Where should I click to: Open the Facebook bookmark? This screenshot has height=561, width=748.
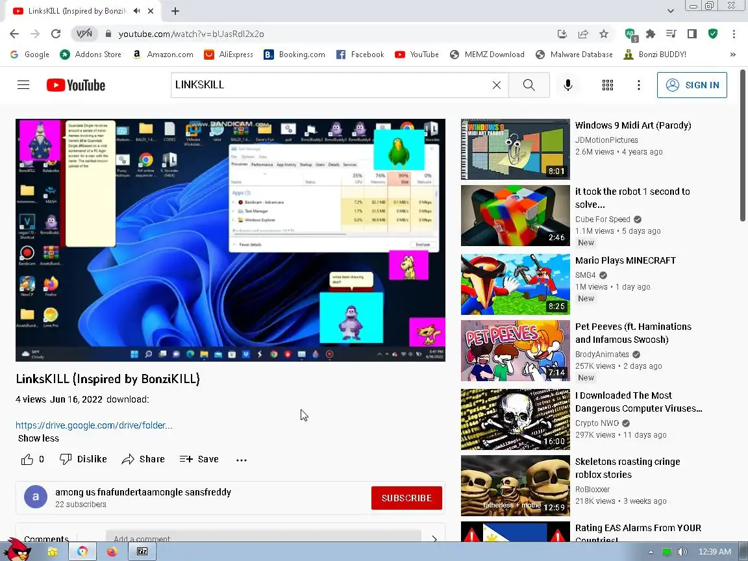pos(360,55)
